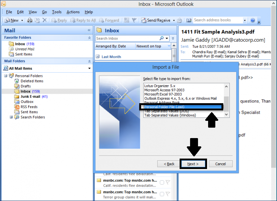This screenshot has width=277, height=201.
Task: Select Lotus Organizer 5.x file type
Action: click(x=160, y=86)
